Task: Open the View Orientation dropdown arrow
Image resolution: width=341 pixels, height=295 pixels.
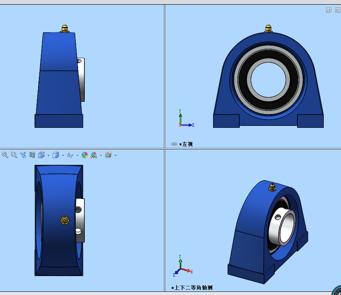Action: [48, 155]
